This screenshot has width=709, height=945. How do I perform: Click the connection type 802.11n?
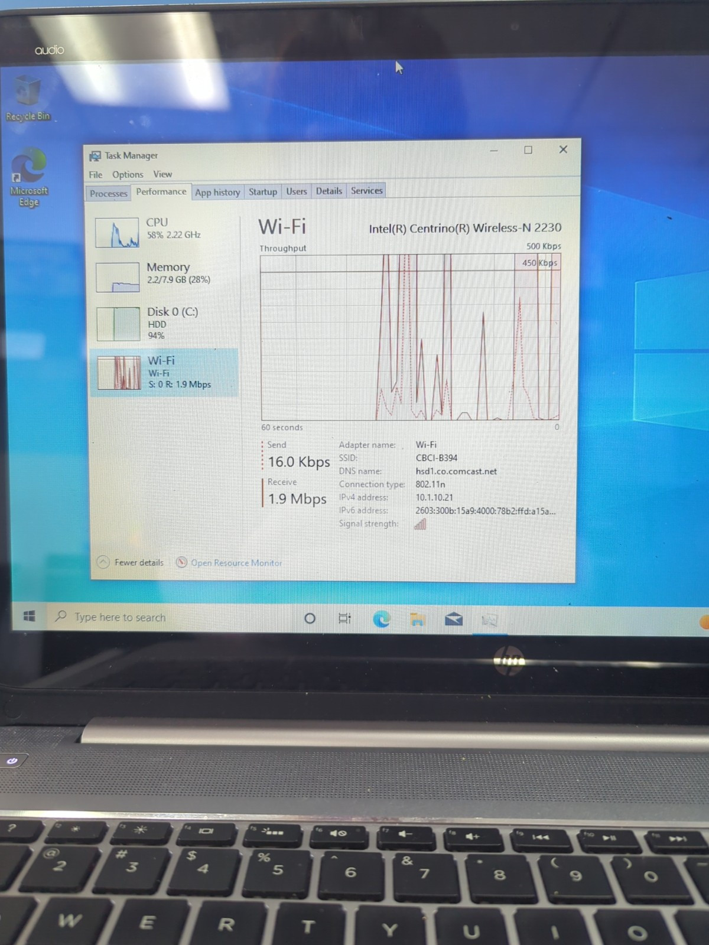click(x=431, y=484)
